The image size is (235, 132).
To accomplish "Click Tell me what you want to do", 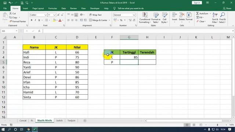I will pyautogui.click(x=131, y=8).
